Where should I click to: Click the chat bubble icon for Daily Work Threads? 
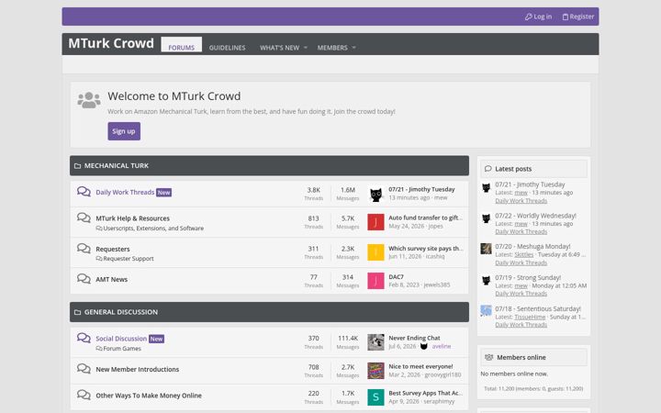click(84, 192)
